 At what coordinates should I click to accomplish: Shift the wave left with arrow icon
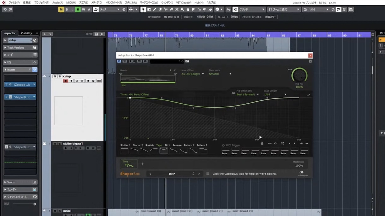click(x=289, y=144)
